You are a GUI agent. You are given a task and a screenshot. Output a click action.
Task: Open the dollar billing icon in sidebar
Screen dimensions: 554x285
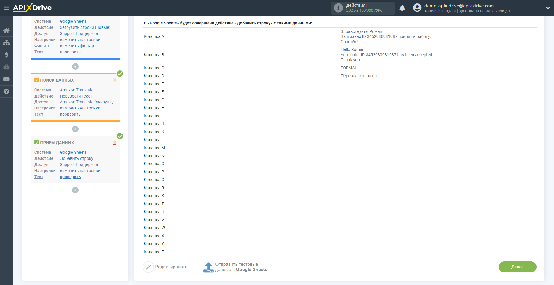(x=6, y=55)
